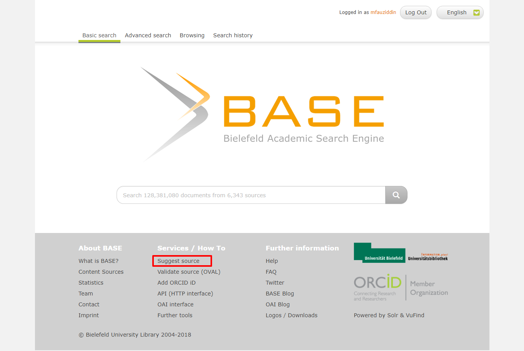
Task: Open the Content Sources link
Action: click(x=101, y=272)
